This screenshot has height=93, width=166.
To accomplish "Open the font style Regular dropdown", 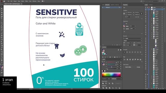I will (x=141, y=41).
